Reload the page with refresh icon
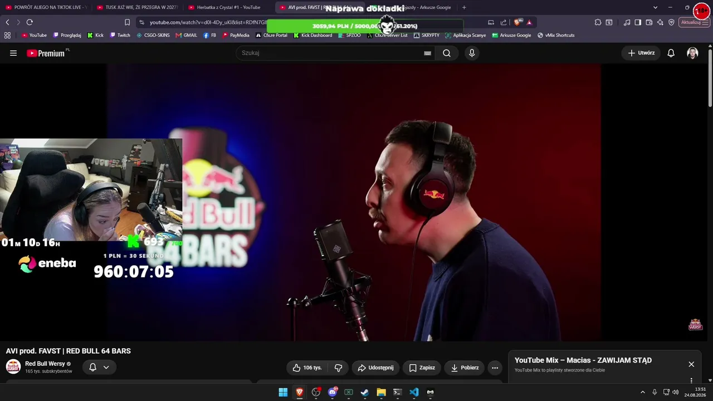This screenshot has height=401, width=713. (30, 22)
